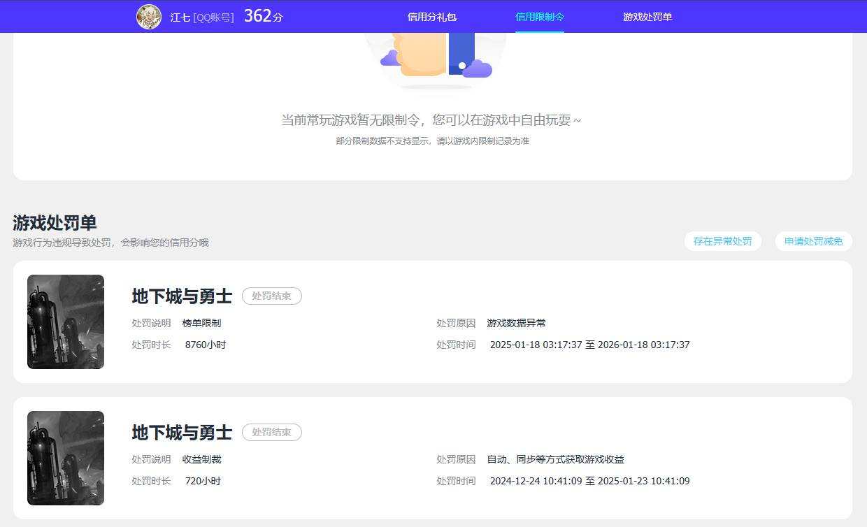
Task: Click the user avatar picture
Action: pos(149,17)
